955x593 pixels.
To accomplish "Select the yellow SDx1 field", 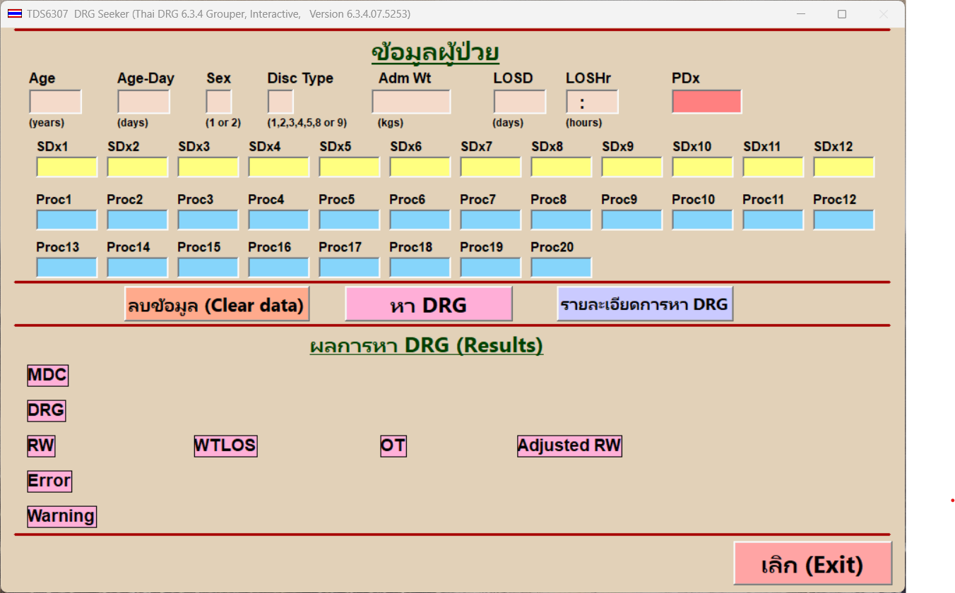I will click(66, 167).
